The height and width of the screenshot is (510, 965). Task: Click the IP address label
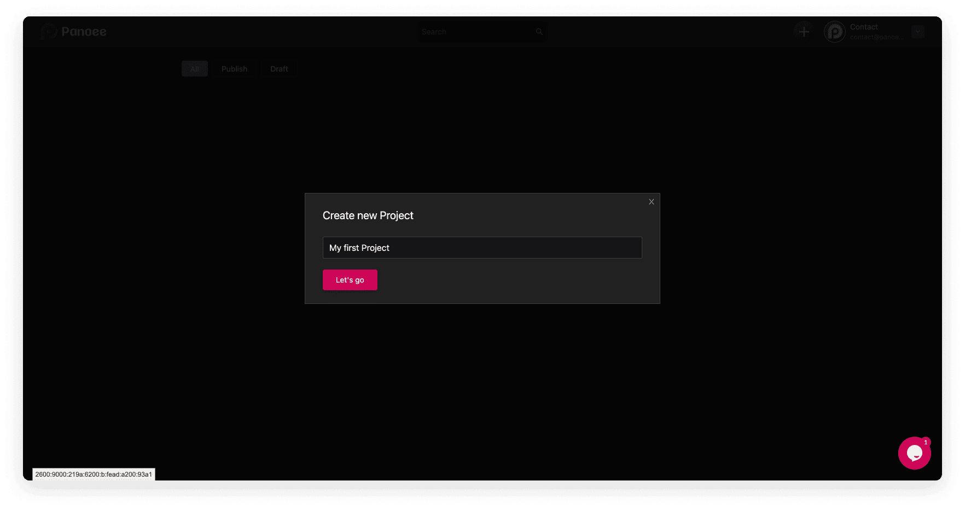pos(94,474)
